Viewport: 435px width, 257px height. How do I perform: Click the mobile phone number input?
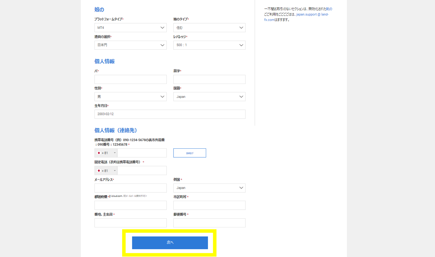(x=142, y=153)
